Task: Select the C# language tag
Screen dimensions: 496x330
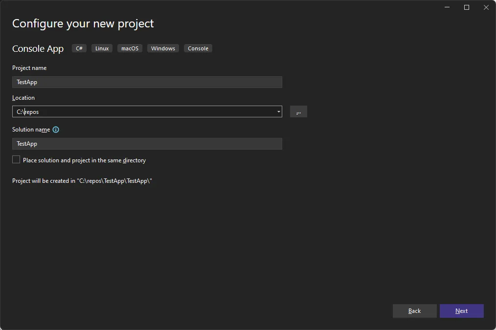Action: [x=79, y=48]
